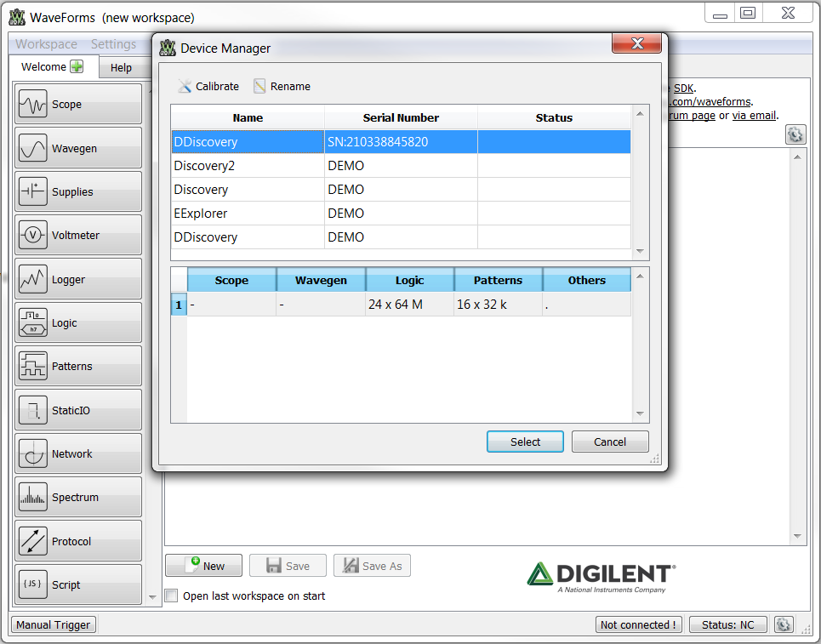Enable Open last workspace on start
The height and width of the screenshot is (644, 821).
point(172,596)
